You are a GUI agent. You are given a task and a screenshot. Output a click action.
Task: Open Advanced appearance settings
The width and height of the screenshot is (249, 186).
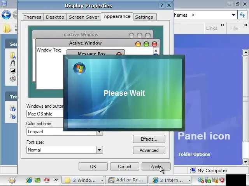click(149, 150)
